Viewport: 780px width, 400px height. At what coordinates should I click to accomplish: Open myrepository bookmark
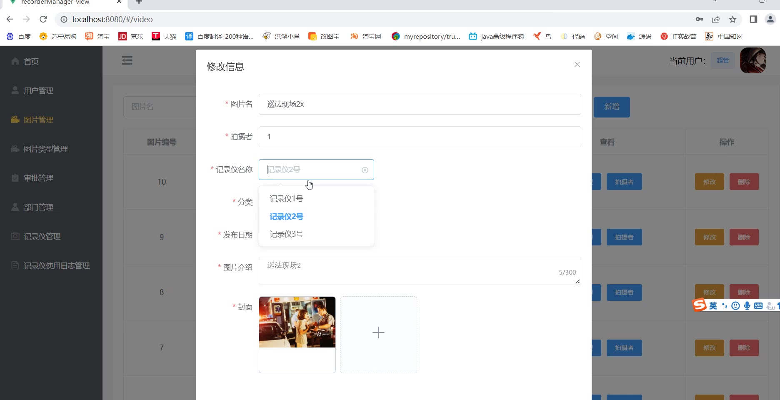[426, 36]
